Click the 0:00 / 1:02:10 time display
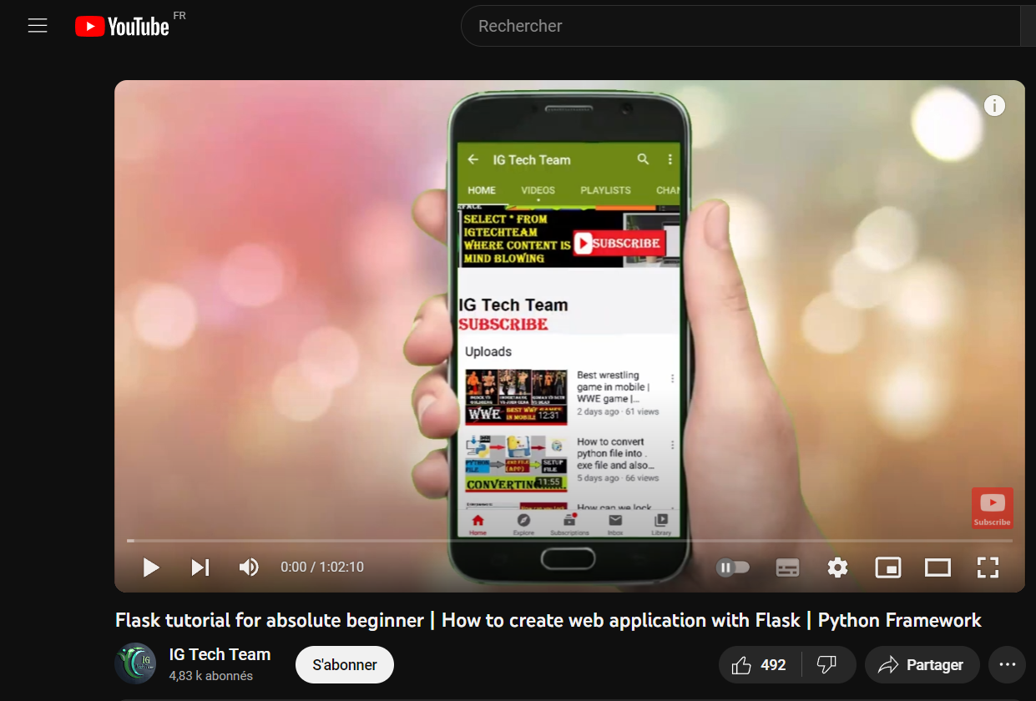This screenshot has height=701, width=1036. pos(322,567)
